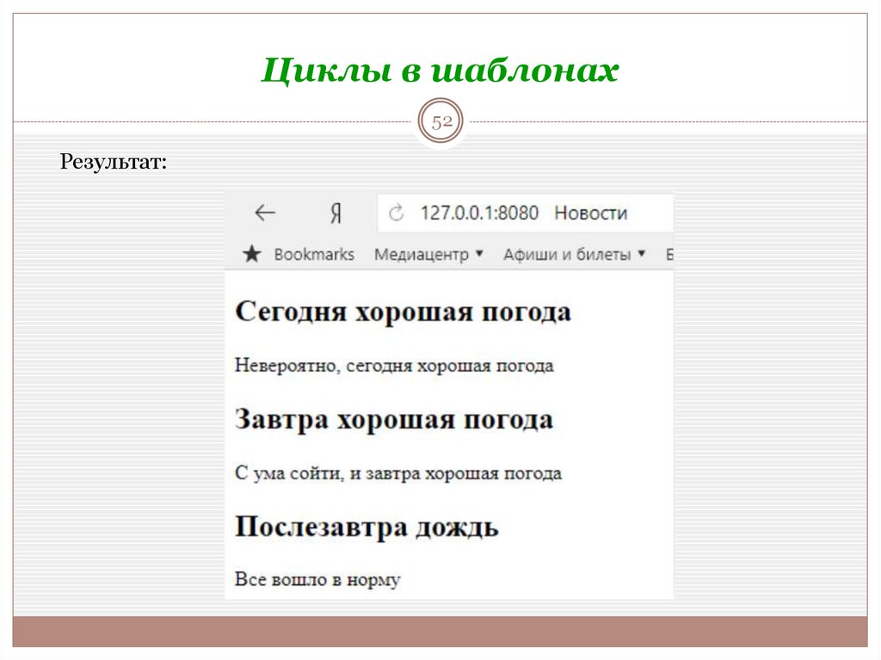Viewport: 881px width, 660px height.
Task: Click the Новости label in the address bar
Action: [x=594, y=212]
